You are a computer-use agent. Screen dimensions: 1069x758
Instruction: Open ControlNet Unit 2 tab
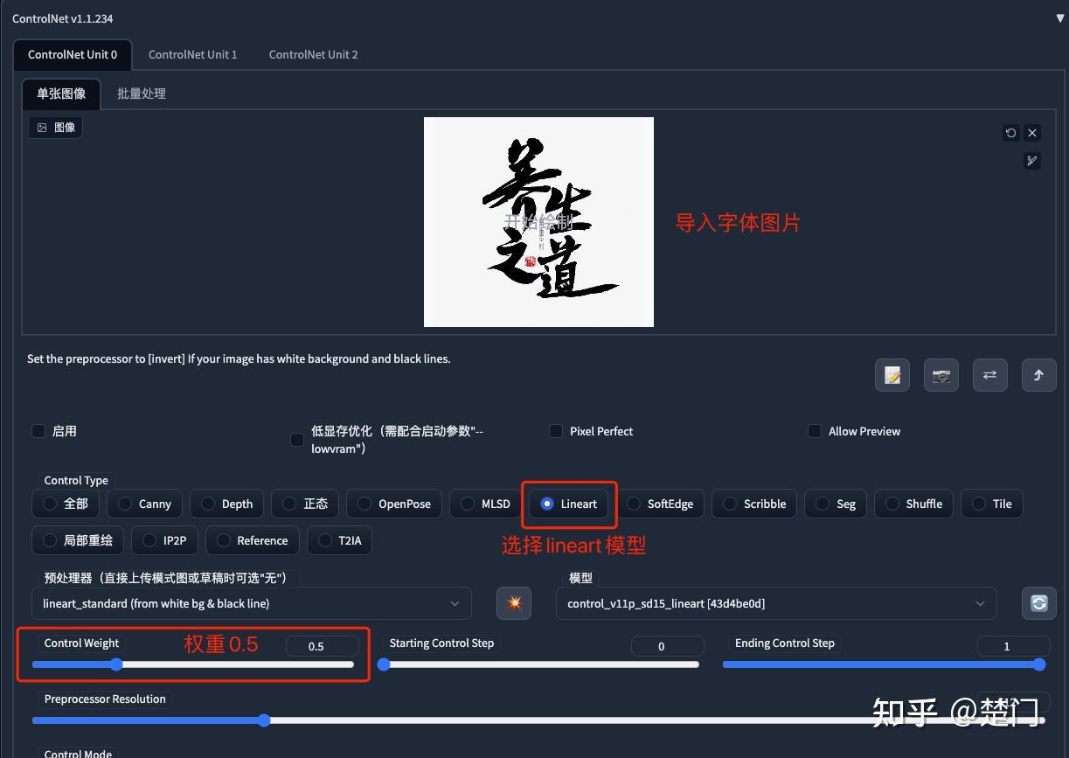[313, 54]
